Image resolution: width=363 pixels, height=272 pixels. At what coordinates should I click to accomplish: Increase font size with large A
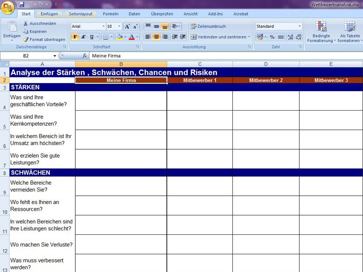coord(128,26)
